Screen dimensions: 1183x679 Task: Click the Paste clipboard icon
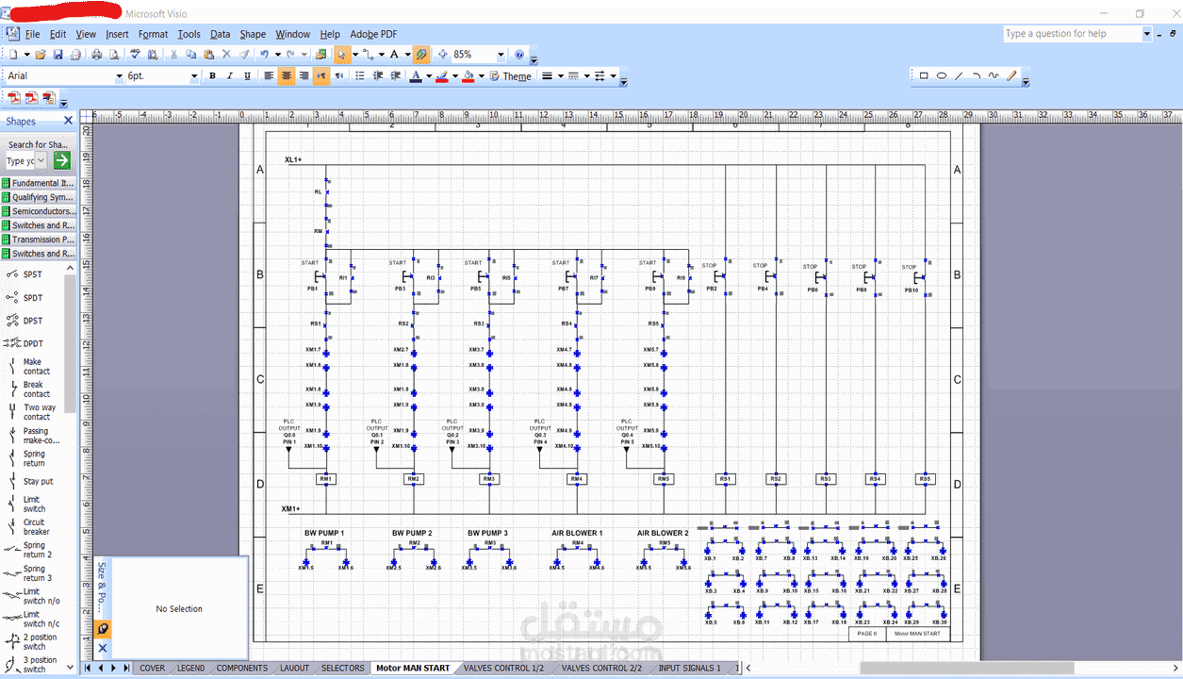point(208,54)
